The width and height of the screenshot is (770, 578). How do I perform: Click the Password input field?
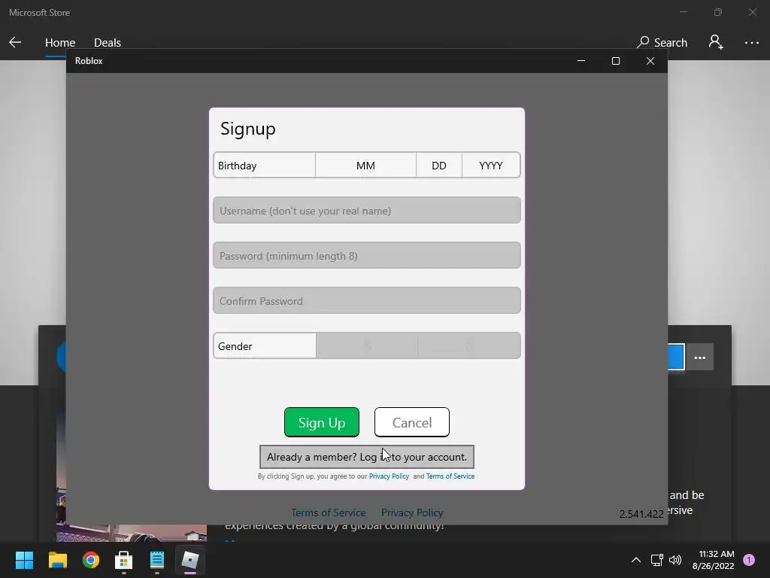[367, 256]
